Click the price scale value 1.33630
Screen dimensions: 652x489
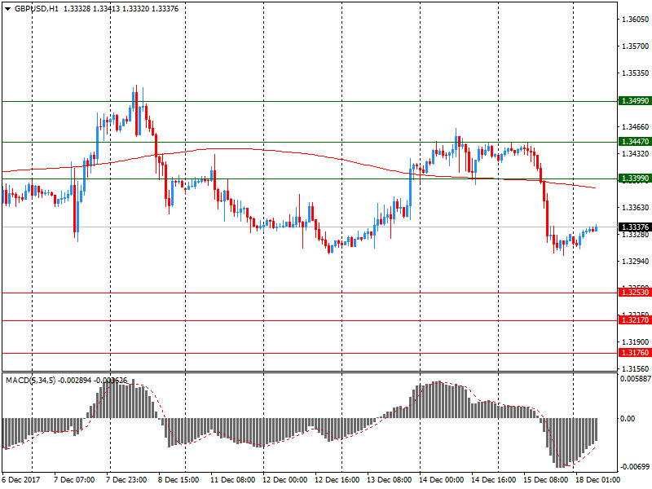[635, 208]
